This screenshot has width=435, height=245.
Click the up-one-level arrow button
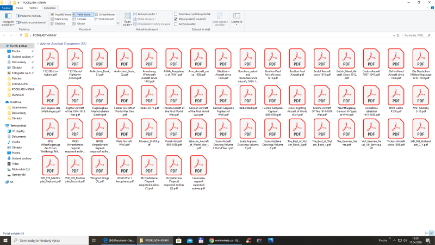coord(21,35)
